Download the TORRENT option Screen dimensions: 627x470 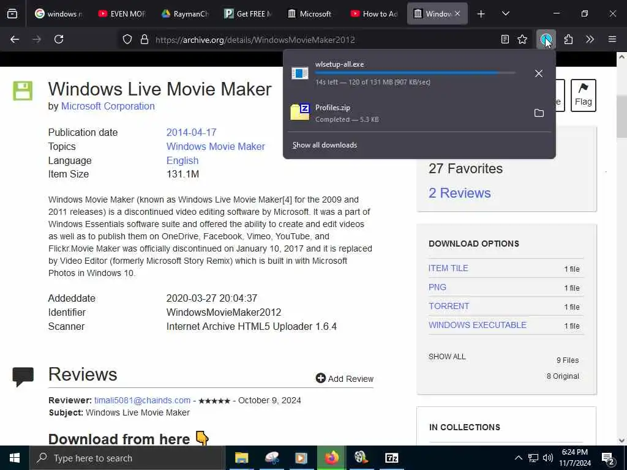(449, 306)
